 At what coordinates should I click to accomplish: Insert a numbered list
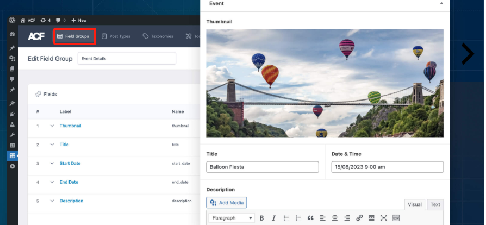coord(298,218)
